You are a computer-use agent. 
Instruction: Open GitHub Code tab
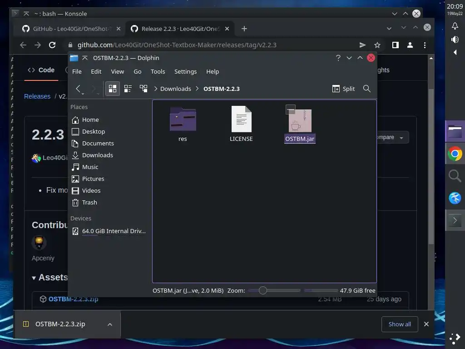[41, 70]
